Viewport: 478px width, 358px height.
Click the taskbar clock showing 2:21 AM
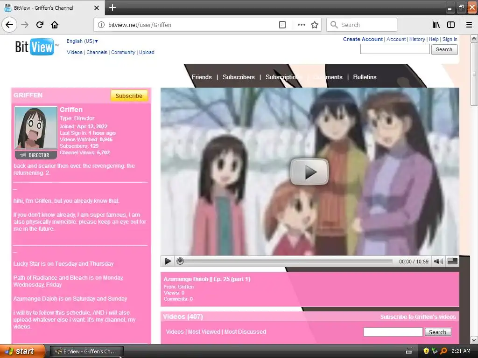[461, 351]
